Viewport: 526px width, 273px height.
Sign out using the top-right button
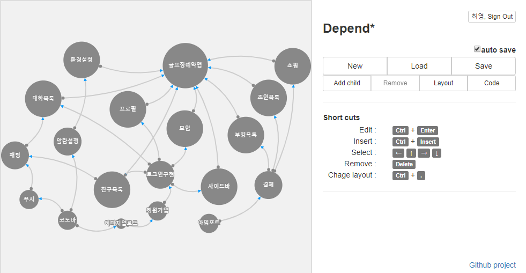[492, 17]
